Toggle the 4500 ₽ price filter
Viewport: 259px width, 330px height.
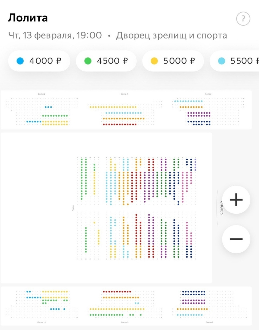(x=106, y=61)
